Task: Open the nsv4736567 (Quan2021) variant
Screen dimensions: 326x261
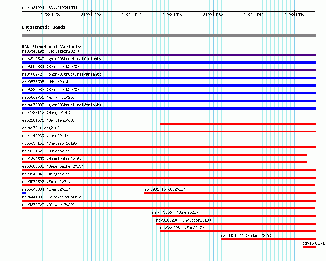Action: click(175, 212)
